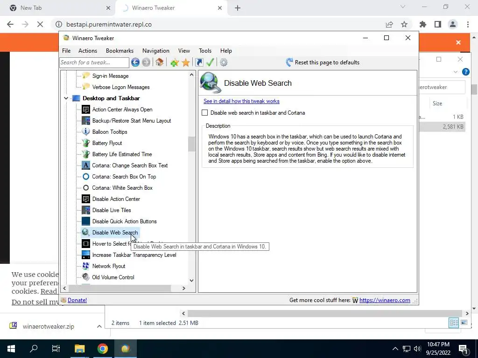Viewport: 478px width, 358px height.
Task: Open the Tools menu
Action: [205, 51]
